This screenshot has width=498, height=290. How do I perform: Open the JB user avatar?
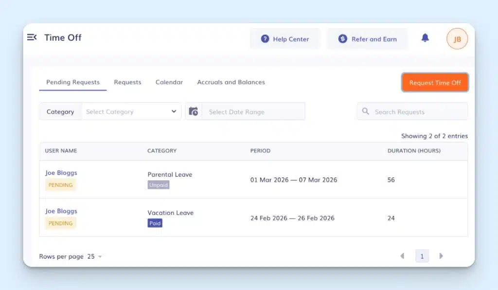point(457,39)
